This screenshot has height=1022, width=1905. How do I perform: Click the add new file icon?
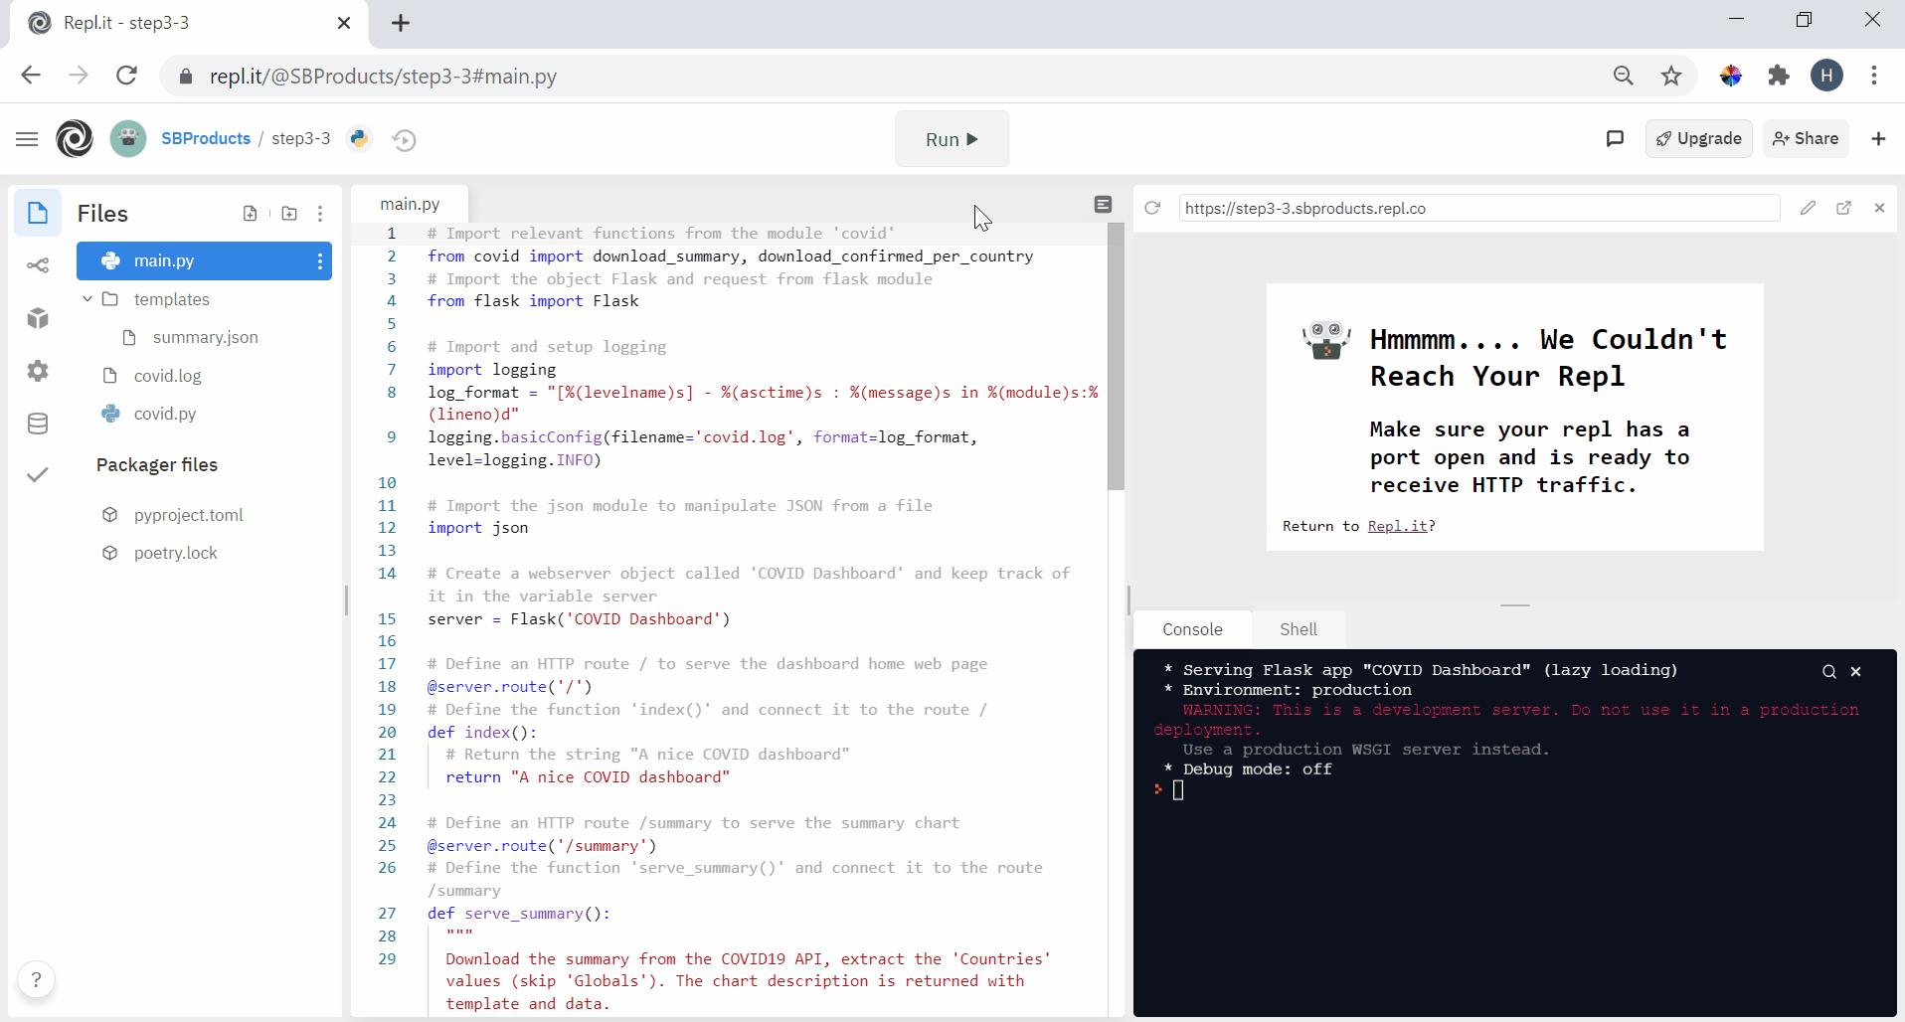click(250, 214)
